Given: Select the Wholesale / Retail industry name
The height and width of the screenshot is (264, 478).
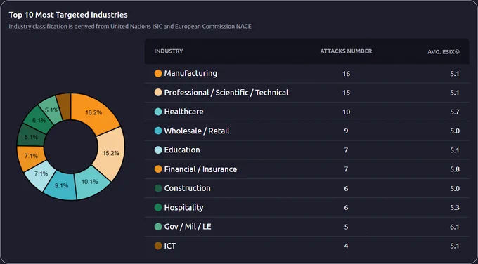Looking at the screenshot, I should (197, 131).
